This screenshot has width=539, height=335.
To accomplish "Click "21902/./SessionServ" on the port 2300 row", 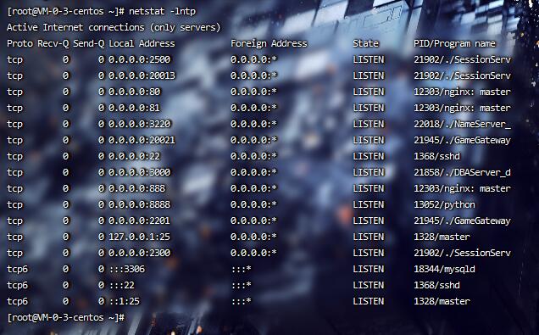I will click(x=463, y=253).
